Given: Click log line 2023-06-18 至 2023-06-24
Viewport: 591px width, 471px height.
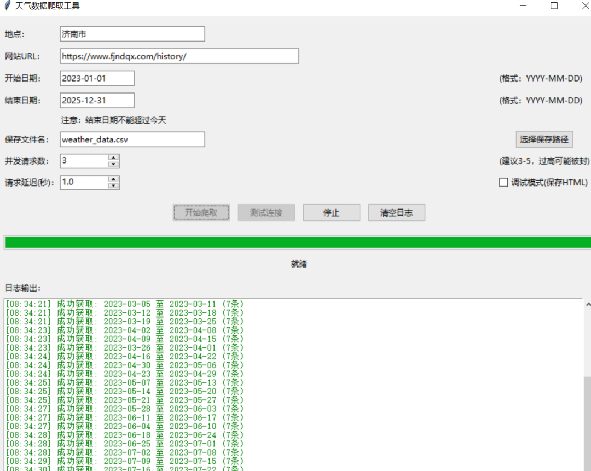Looking at the screenshot, I should tap(125, 435).
